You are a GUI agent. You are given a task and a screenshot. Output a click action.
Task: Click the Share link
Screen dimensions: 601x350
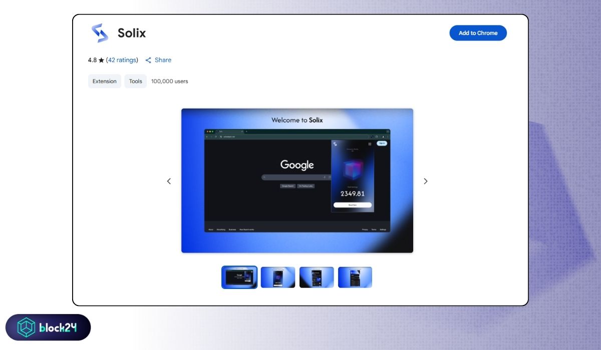click(163, 60)
